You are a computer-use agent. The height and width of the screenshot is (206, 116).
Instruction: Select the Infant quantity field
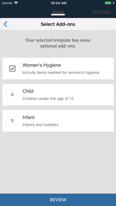(x=12, y=121)
